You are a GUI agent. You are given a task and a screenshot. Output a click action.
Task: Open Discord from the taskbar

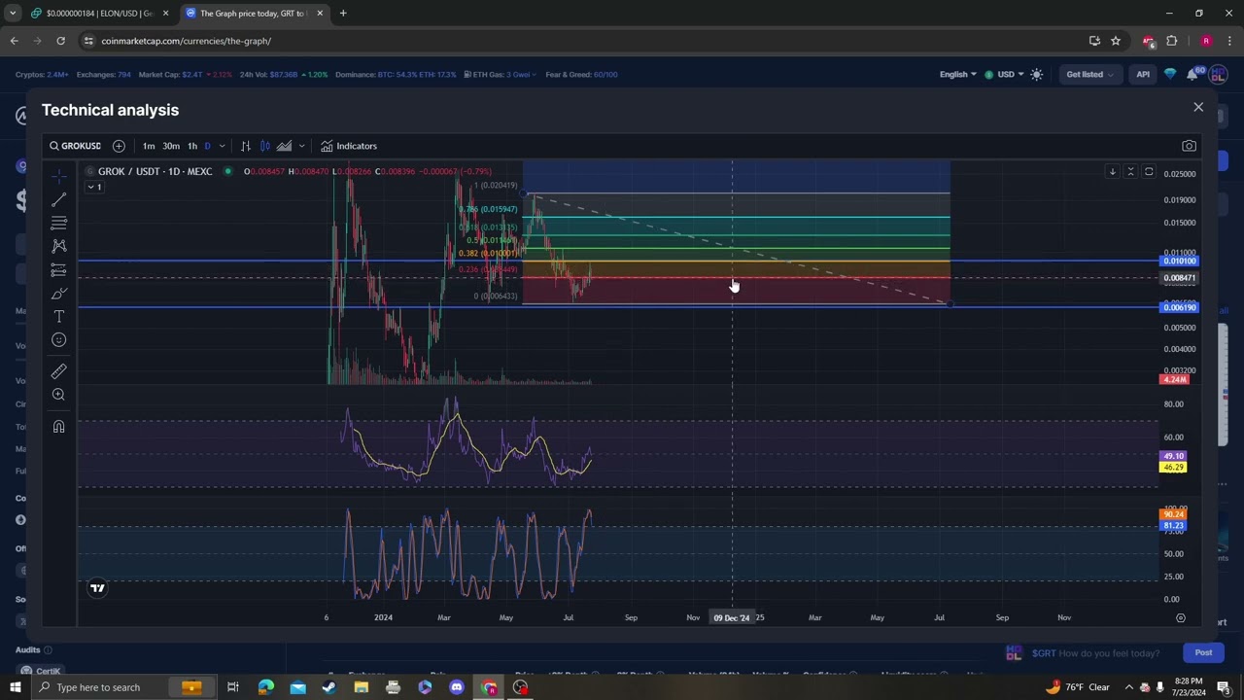pos(457,687)
